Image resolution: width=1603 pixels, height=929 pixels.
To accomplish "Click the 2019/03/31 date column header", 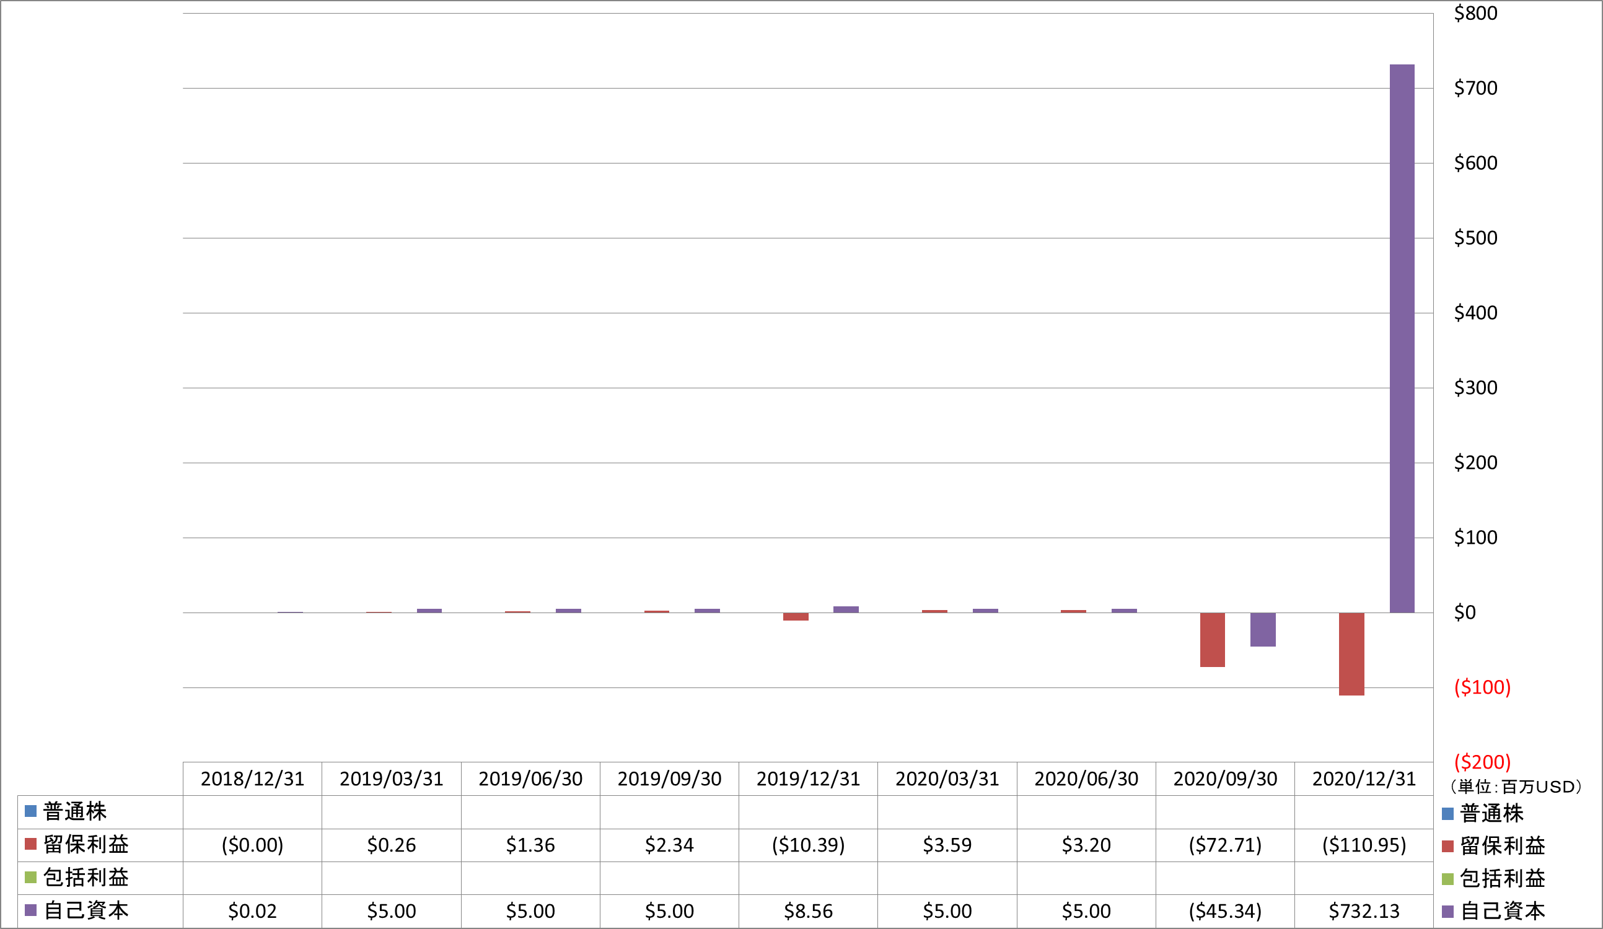I will point(391,779).
